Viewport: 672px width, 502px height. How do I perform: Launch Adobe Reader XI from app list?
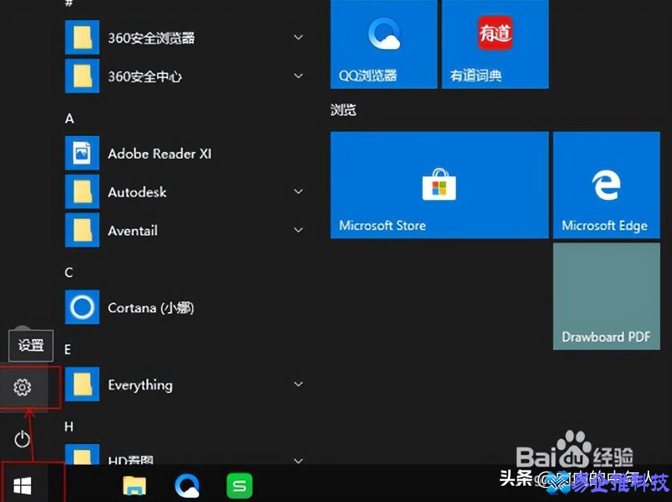[x=159, y=153]
